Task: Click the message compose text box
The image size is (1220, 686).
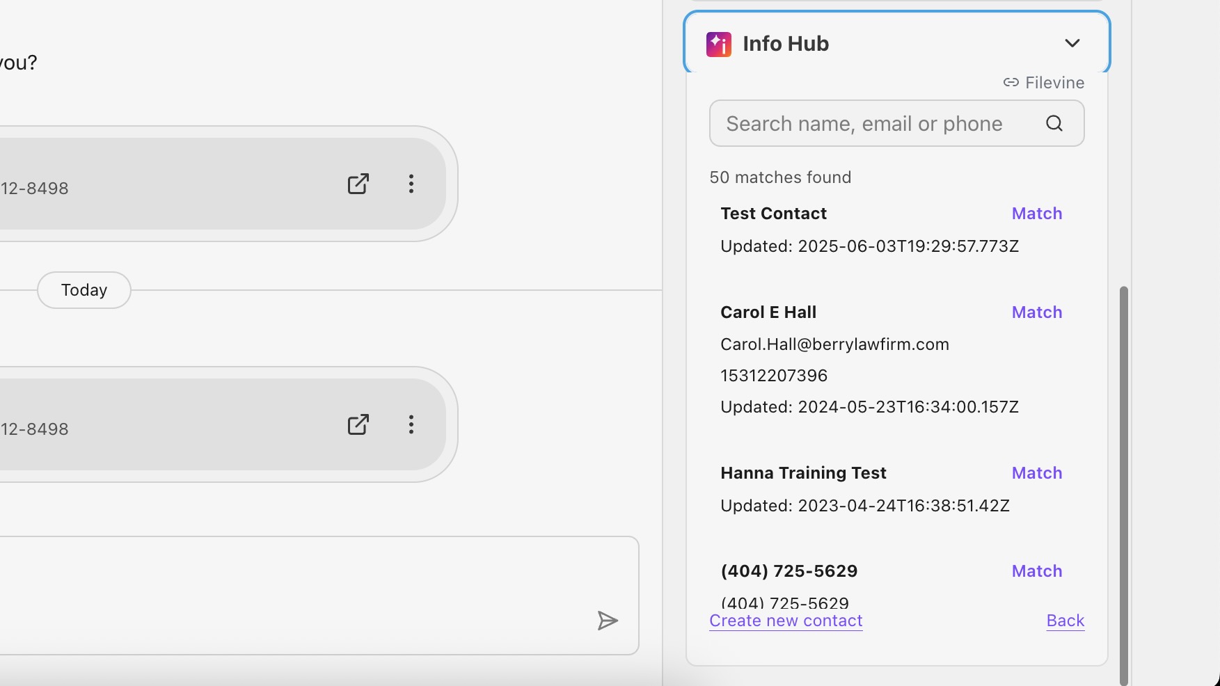Action: (319, 596)
